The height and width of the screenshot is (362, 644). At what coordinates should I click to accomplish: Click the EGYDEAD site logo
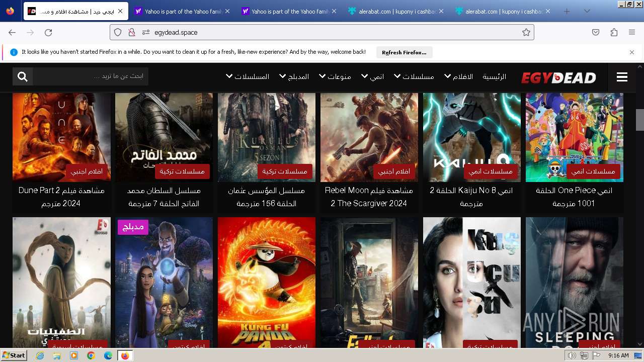click(x=558, y=77)
